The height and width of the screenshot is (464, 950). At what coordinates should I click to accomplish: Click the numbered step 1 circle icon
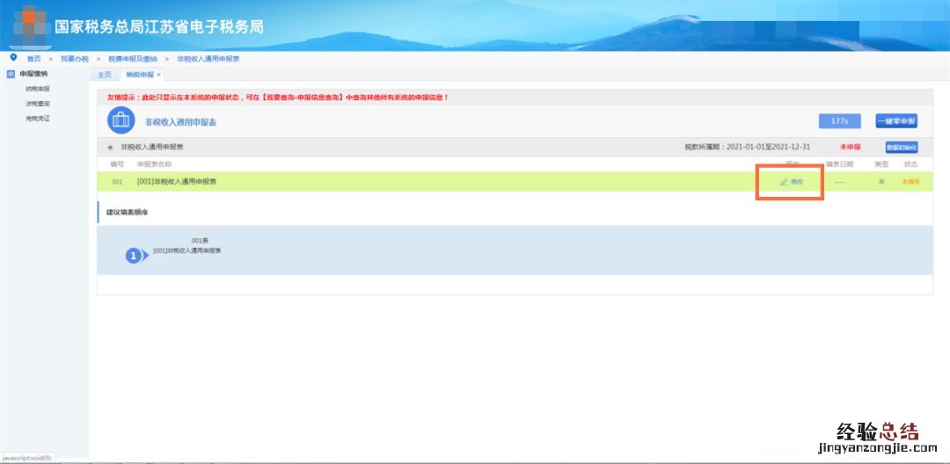(134, 256)
